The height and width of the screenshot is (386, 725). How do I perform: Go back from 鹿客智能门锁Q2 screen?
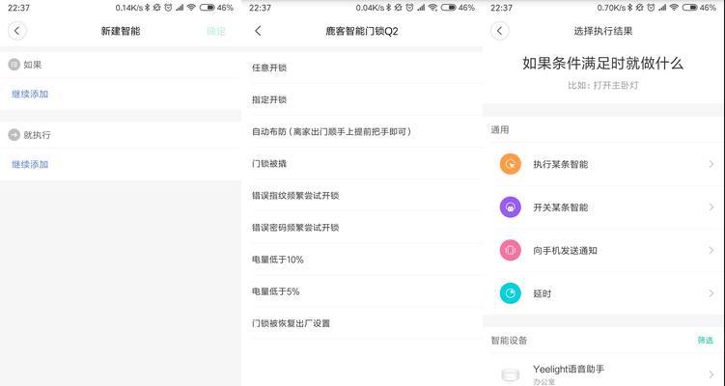(258, 31)
